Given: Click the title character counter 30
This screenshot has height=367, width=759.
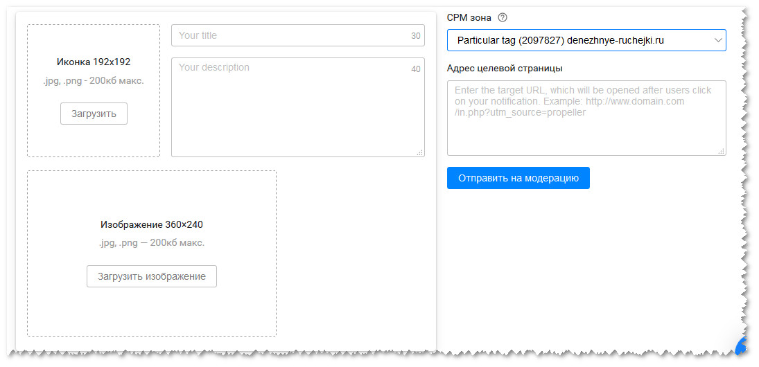Looking at the screenshot, I should [415, 36].
